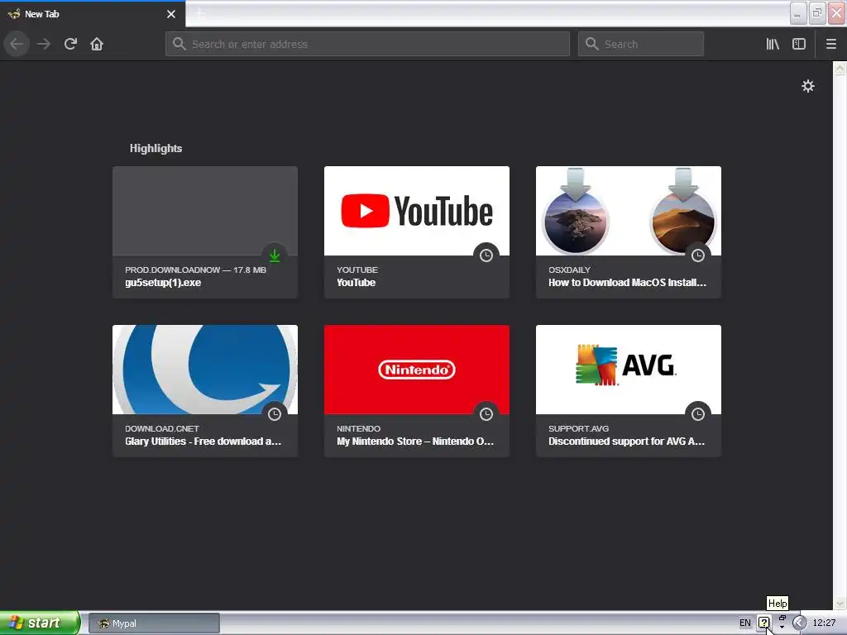
Task: Open the Nintendo Store highlight card
Action: pos(417,391)
